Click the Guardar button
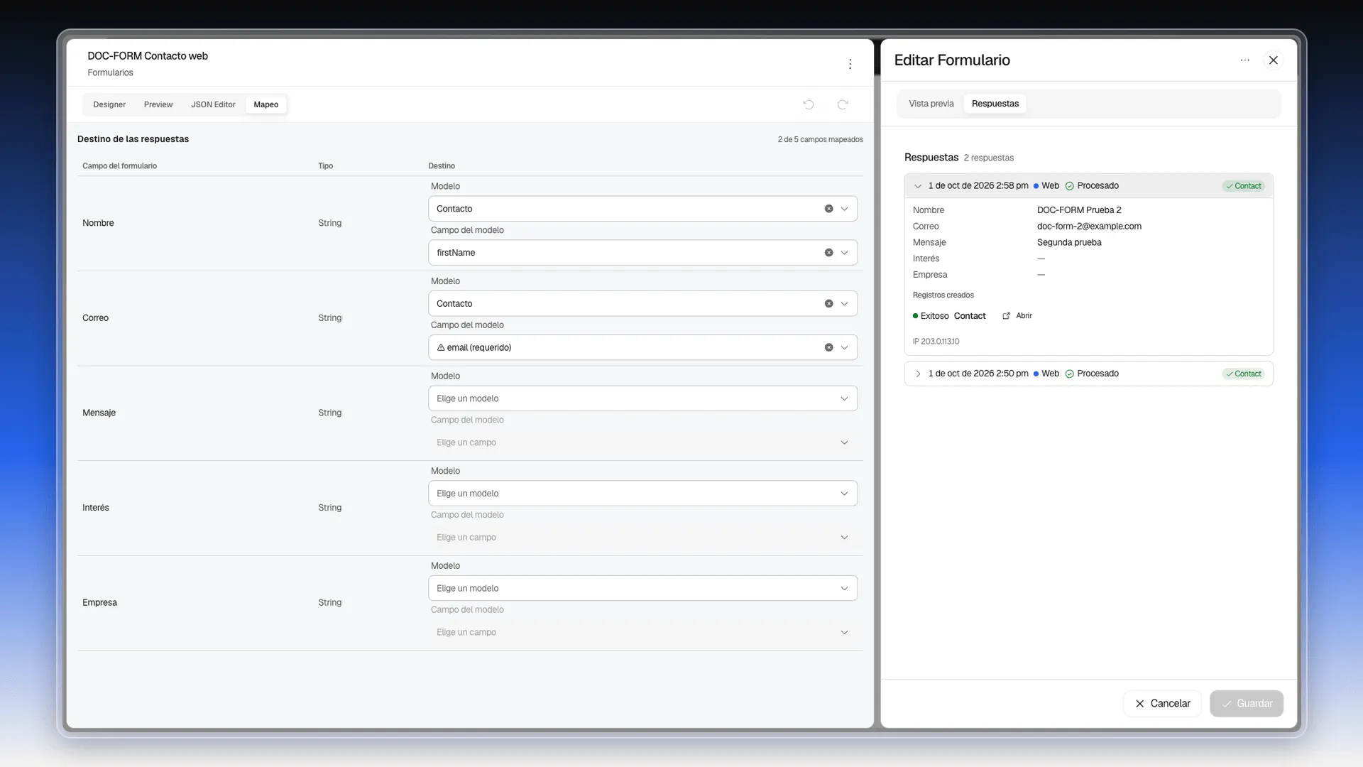1363x767 pixels. pos(1247,704)
